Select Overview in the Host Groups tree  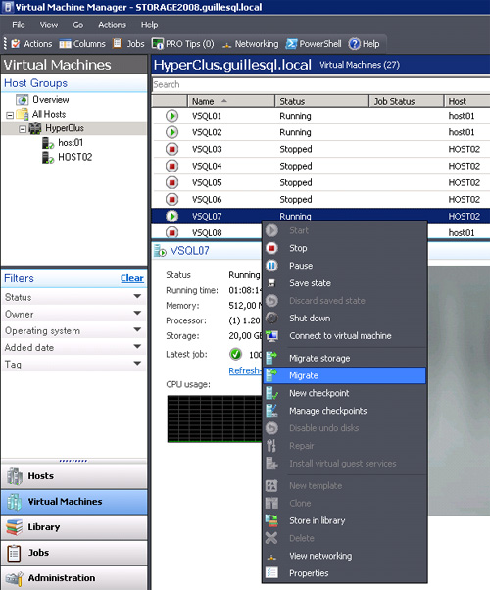coord(50,100)
